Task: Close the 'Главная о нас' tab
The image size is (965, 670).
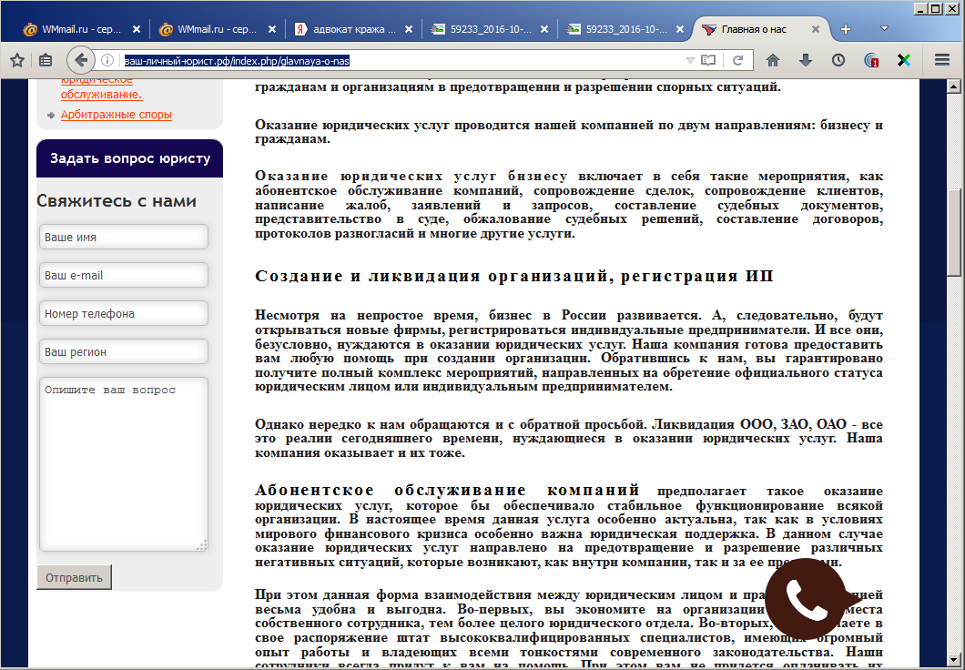Action: coord(816,29)
